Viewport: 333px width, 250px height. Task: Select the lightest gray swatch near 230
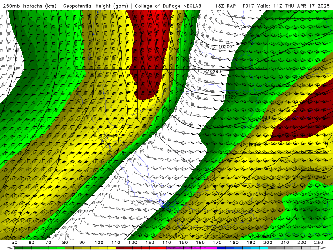coord(314,248)
